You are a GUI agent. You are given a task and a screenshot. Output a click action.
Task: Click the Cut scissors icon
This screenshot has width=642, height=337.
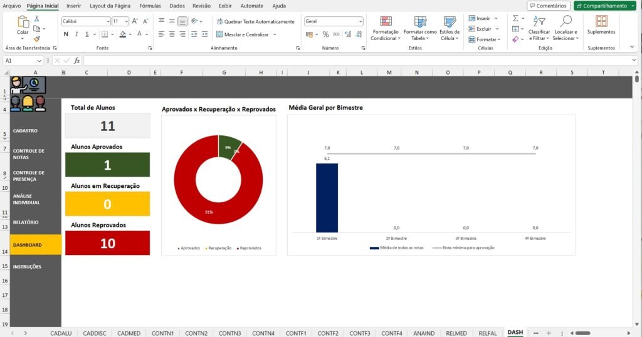[x=36, y=18]
